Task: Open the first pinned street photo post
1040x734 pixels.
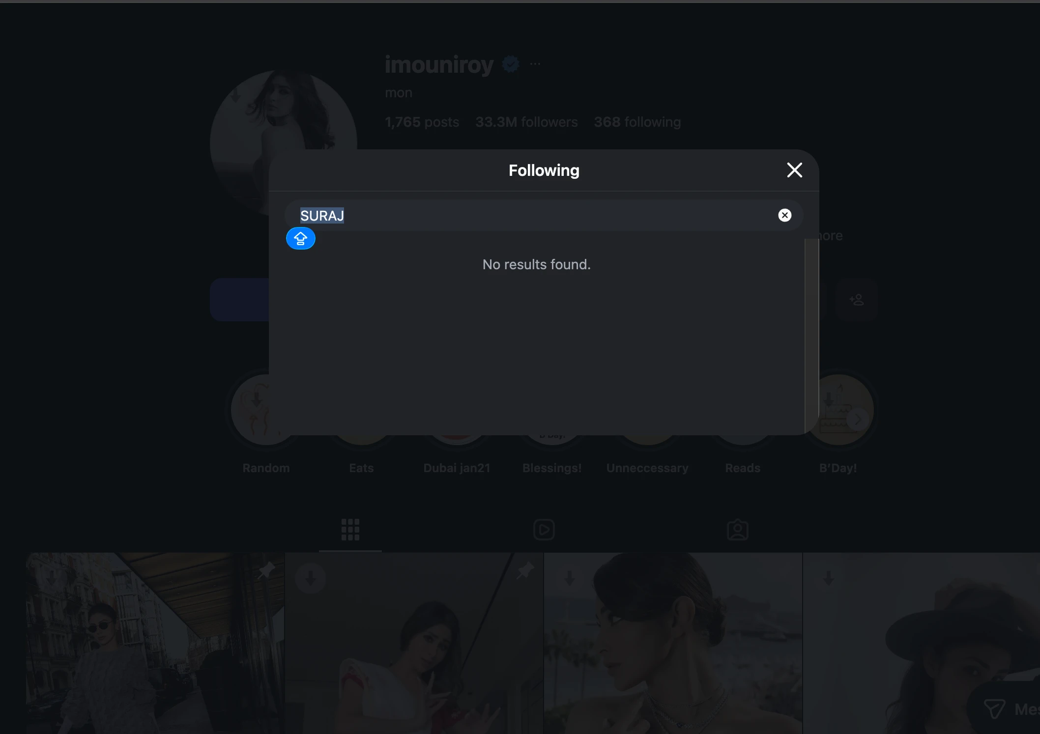Action: pos(155,643)
